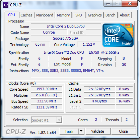Open the Tools dropdown arrow
This screenshot has width=140, height=140.
tap(81, 131)
